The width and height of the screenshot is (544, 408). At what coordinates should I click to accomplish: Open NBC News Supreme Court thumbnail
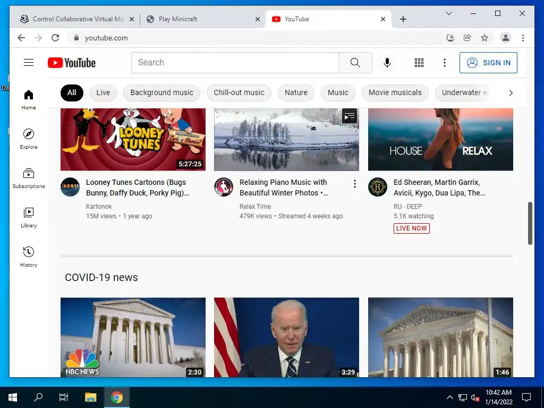coord(133,337)
